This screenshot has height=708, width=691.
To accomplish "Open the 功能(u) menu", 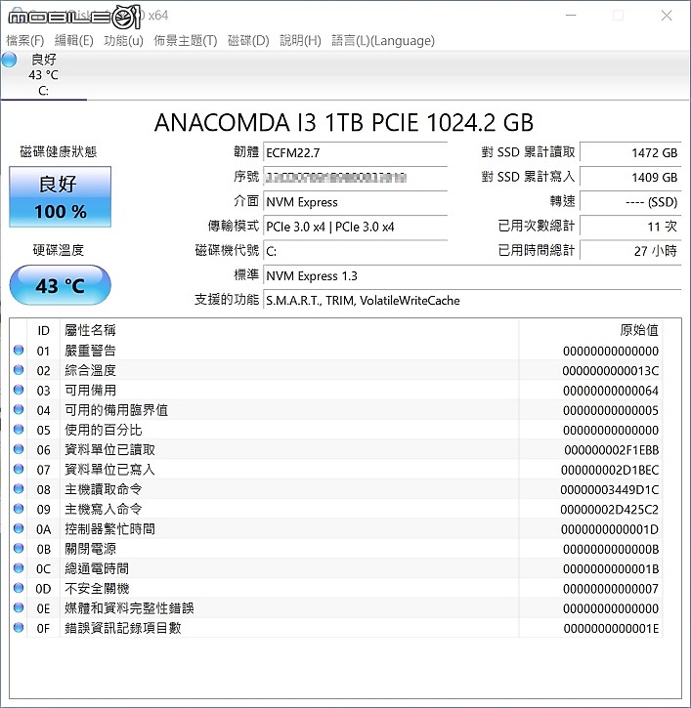I will pos(123,40).
